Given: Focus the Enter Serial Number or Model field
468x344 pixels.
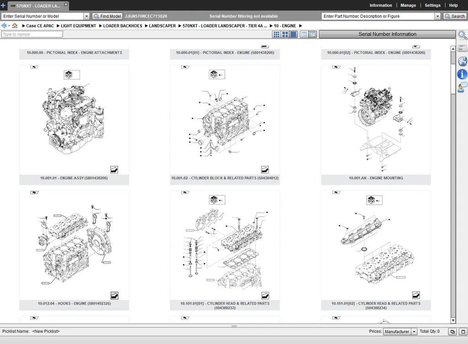Looking at the screenshot, I should [43, 16].
